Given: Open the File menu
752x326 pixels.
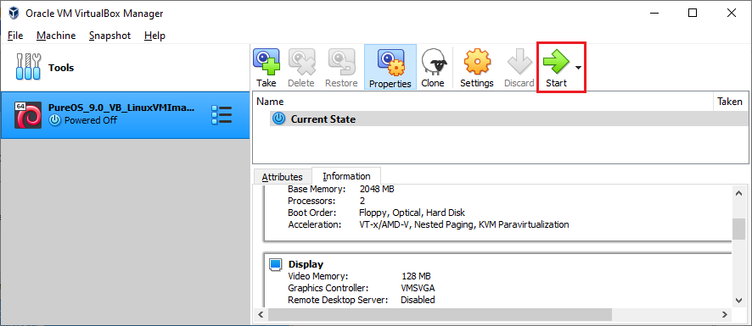Looking at the screenshot, I should 15,36.
